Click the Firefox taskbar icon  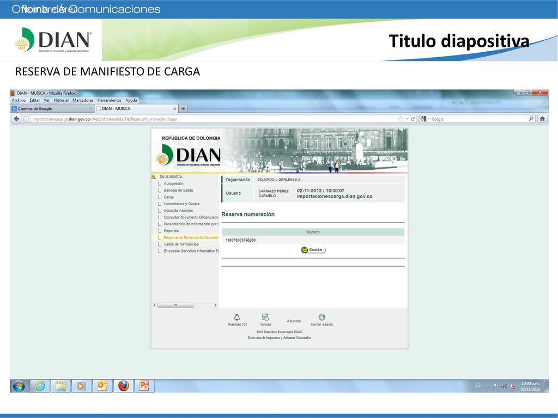click(x=123, y=386)
